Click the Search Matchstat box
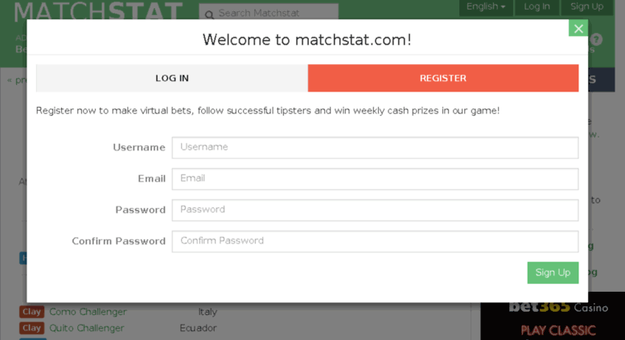The height and width of the screenshot is (340, 625). (269, 12)
